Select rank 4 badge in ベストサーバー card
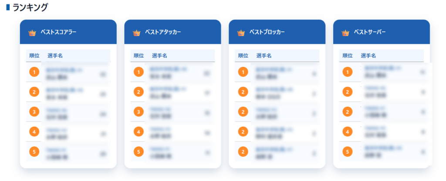 [348, 132]
